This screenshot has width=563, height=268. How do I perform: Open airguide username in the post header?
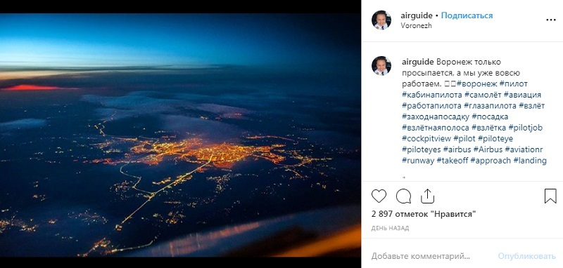point(417,15)
